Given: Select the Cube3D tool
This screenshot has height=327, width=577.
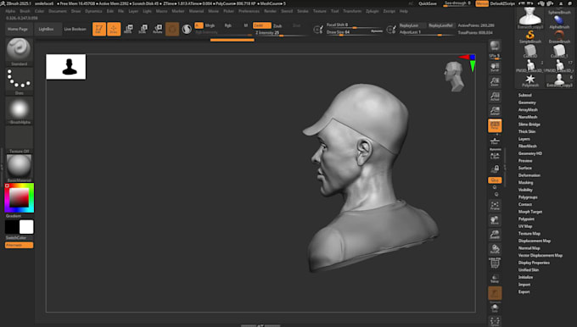Looking at the screenshot, I should [x=529, y=51].
